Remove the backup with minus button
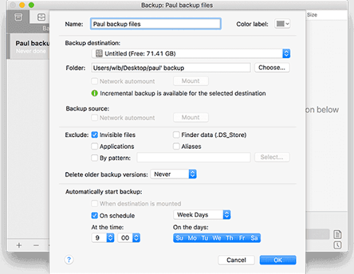The width and height of the screenshot is (354, 274). tap(36, 245)
